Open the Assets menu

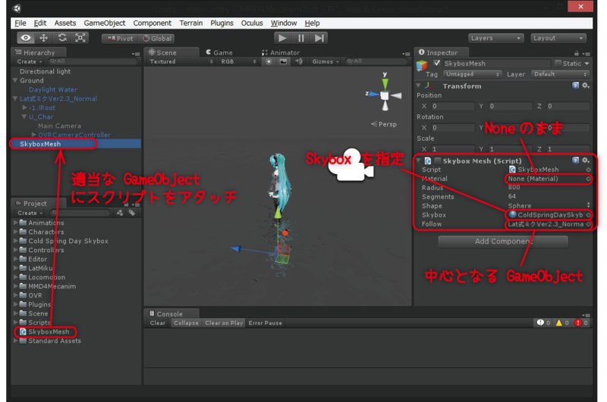click(x=65, y=23)
